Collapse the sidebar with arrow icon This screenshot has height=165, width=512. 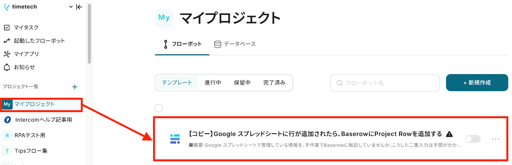tap(79, 7)
